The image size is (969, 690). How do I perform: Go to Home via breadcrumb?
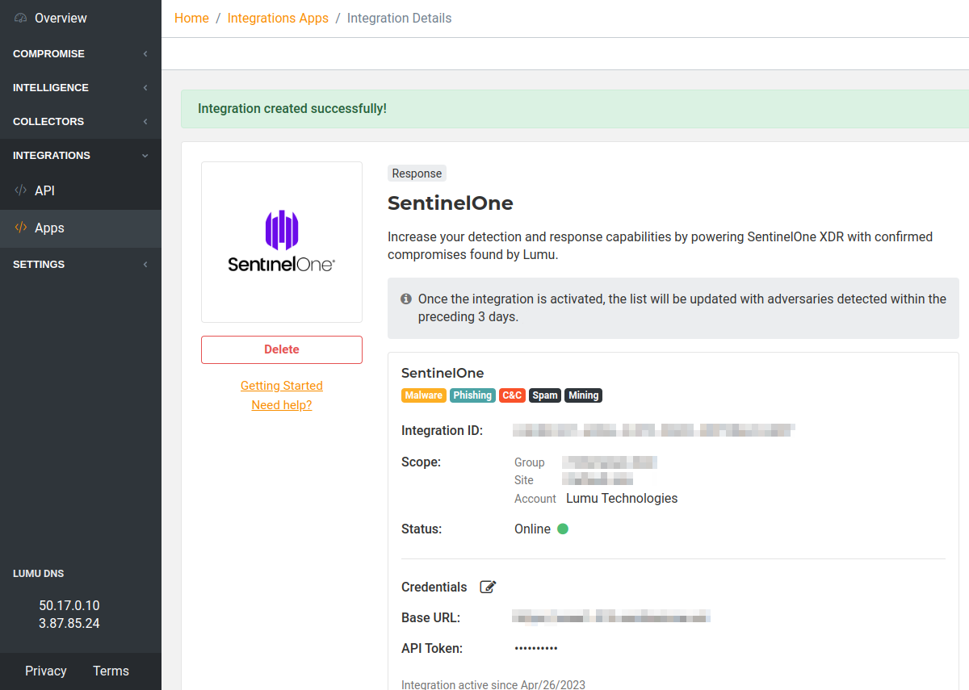tap(191, 18)
